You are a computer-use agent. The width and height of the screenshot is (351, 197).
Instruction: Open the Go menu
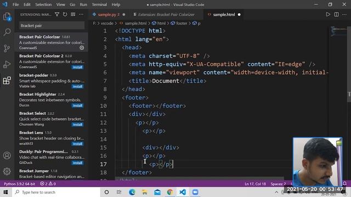pos(72,4)
